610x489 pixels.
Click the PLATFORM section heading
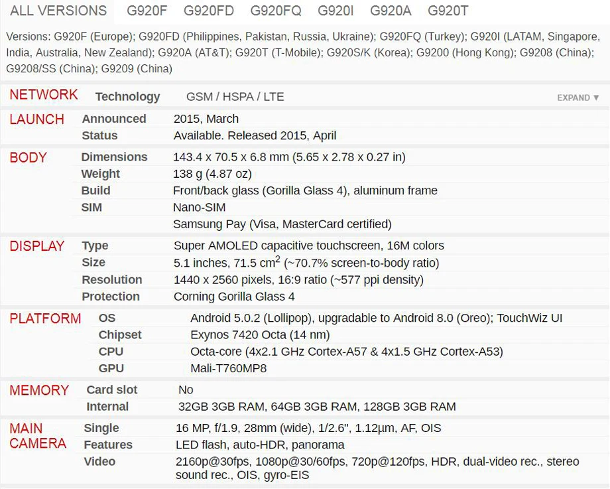(x=45, y=318)
